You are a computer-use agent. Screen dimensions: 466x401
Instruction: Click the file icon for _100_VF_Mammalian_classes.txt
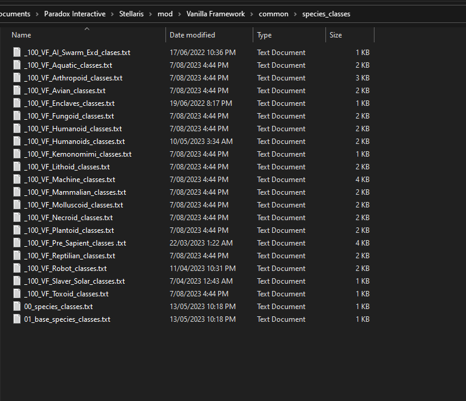click(17, 192)
